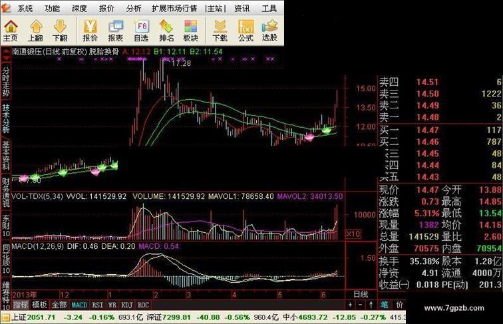Image resolution: width=503 pixels, height=324 pixels.
Task: Click the 换手 value 35.38%
Action: point(424,261)
